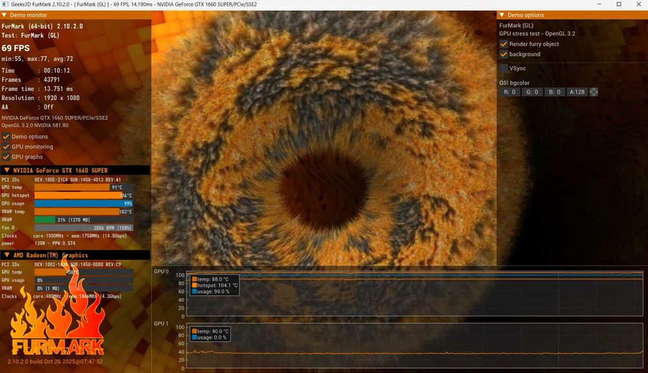Click the R: 0 color field
The image size is (648, 373).
coord(509,92)
